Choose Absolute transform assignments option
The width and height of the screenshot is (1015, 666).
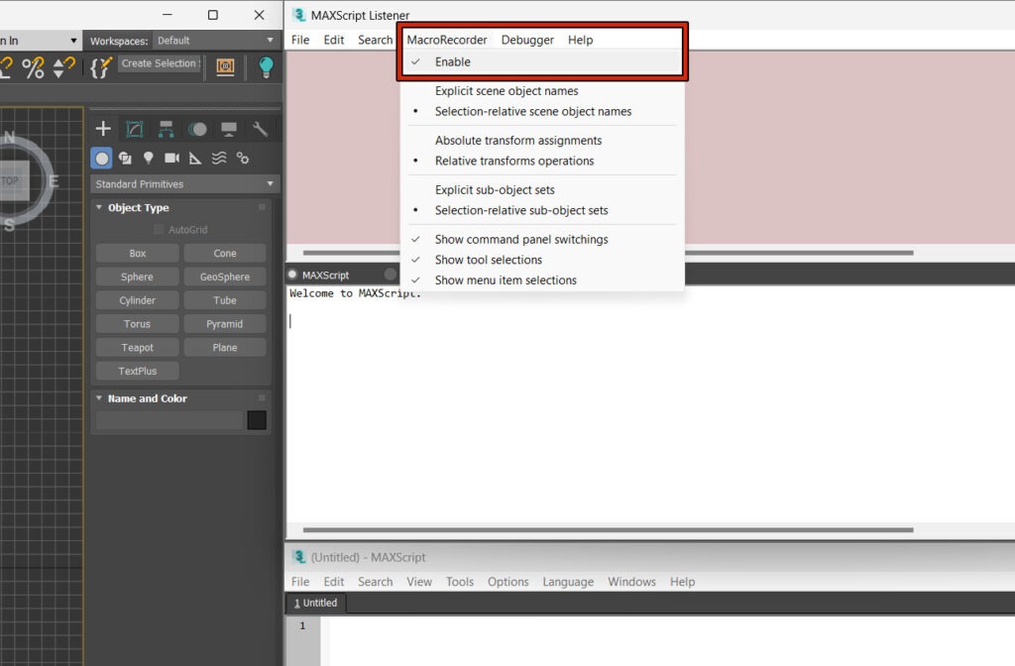[517, 141]
